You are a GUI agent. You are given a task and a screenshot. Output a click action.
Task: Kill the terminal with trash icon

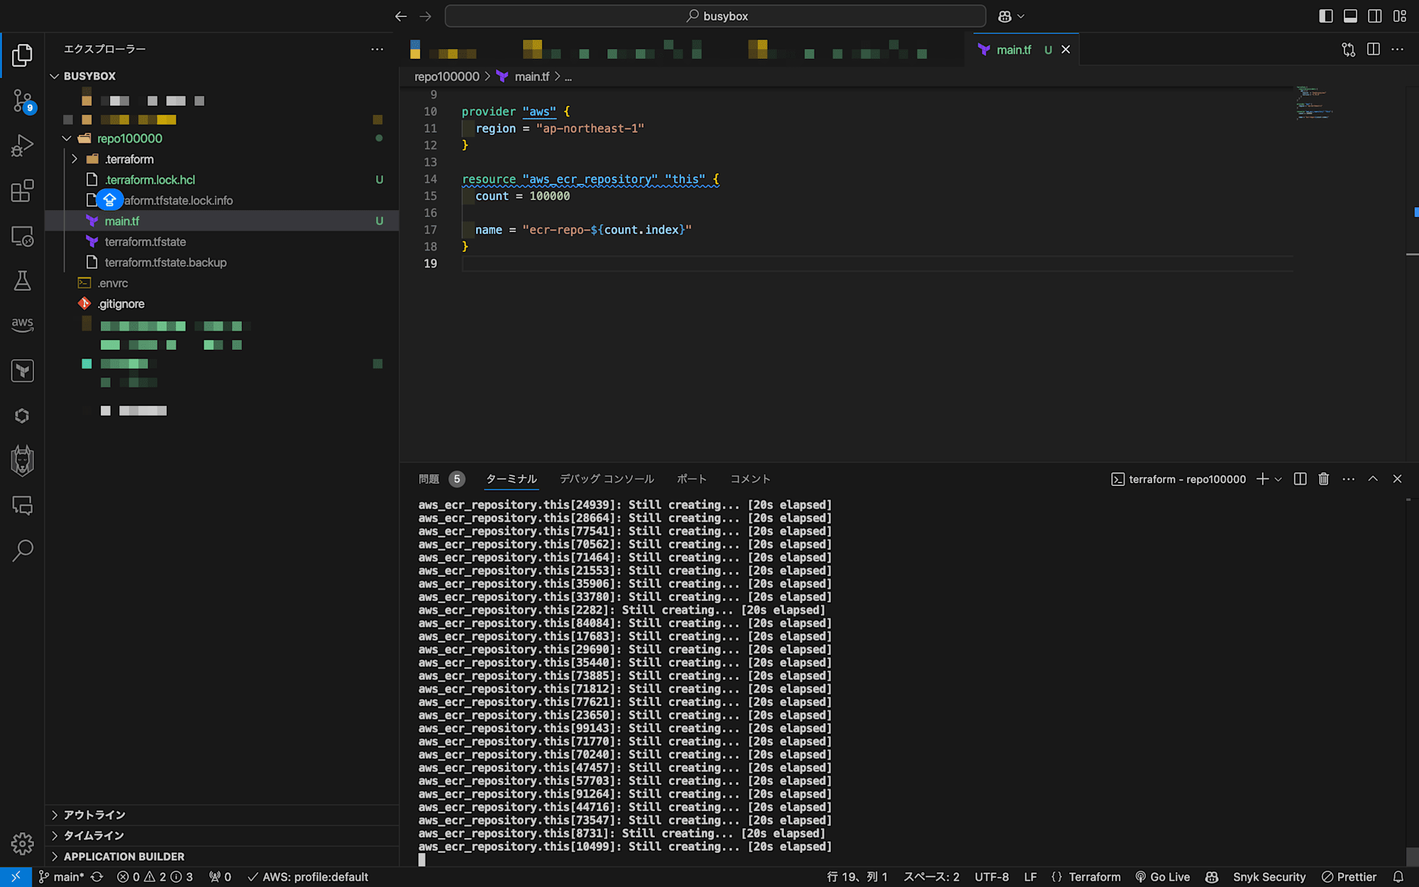tap(1324, 479)
